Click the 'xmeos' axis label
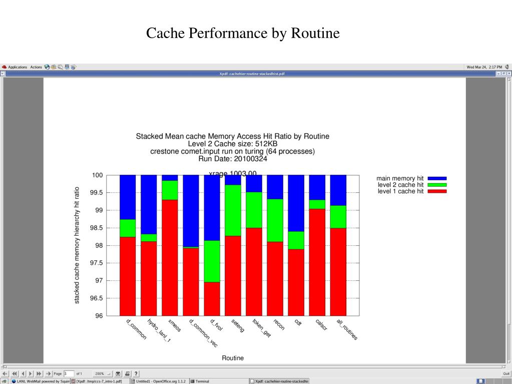The height and width of the screenshot is (384, 512). pos(174,325)
